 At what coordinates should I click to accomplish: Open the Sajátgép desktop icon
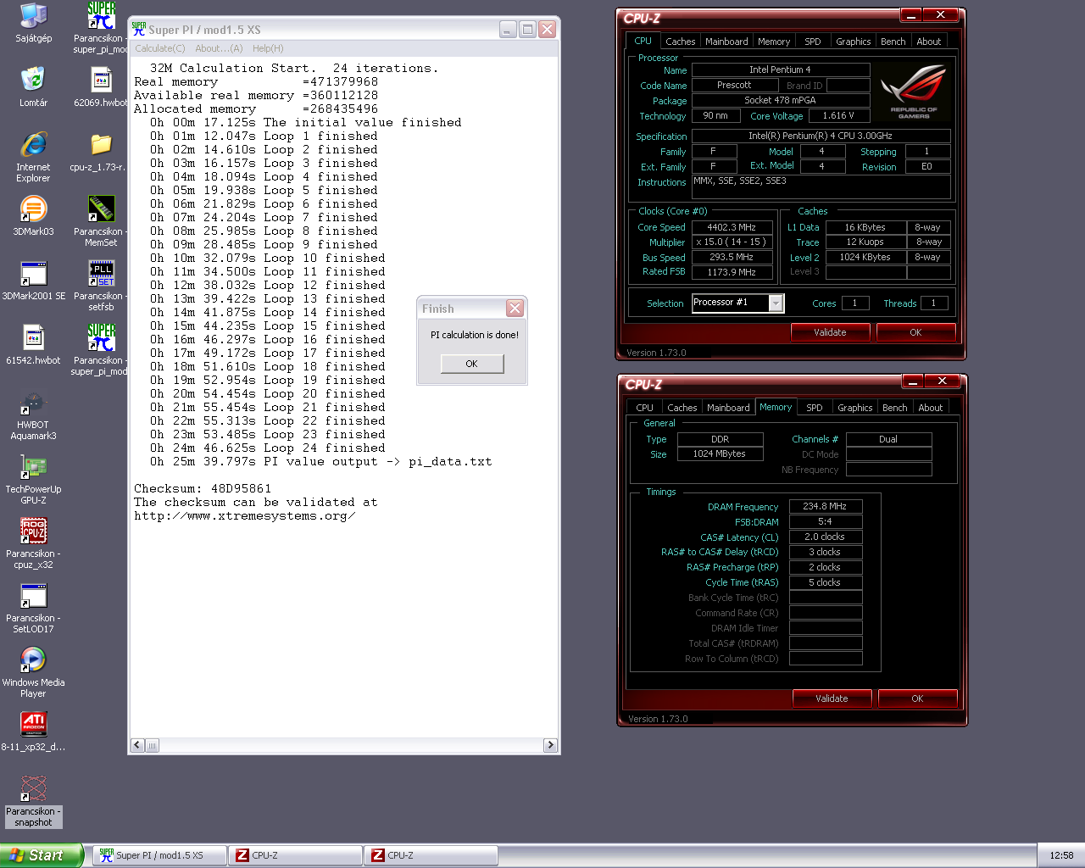tap(33, 23)
